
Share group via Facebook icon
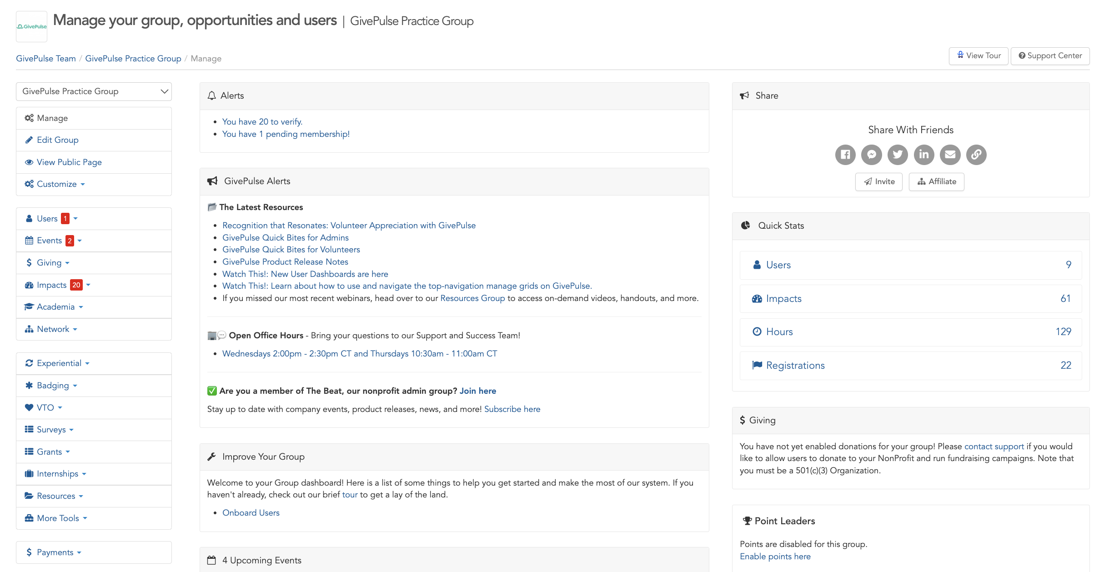click(845, 155)
